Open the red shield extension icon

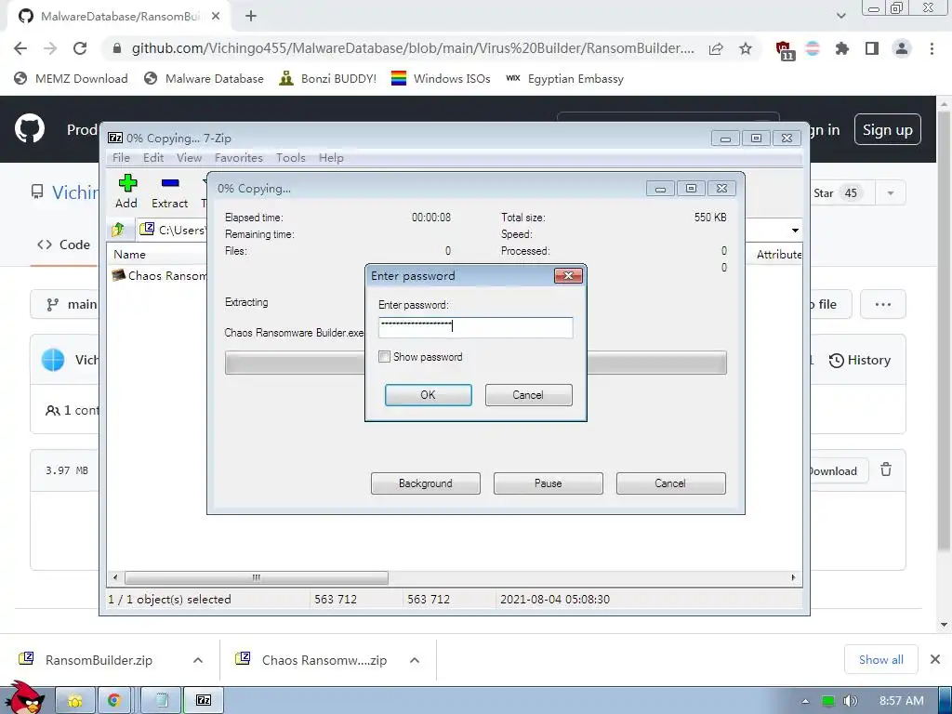[x=784, y=50]
